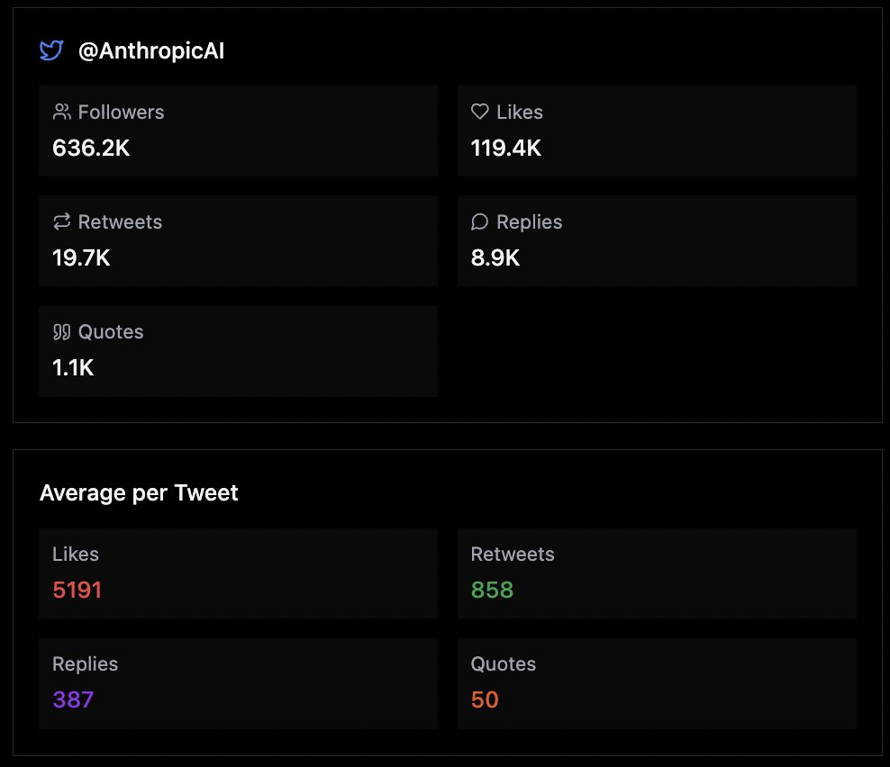Select the purple 387 average Replies value
890x767 pixels.
[x=72, y=699]
